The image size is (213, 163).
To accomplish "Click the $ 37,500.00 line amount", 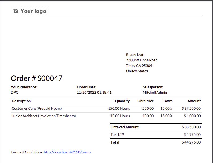I will [191, 108].
